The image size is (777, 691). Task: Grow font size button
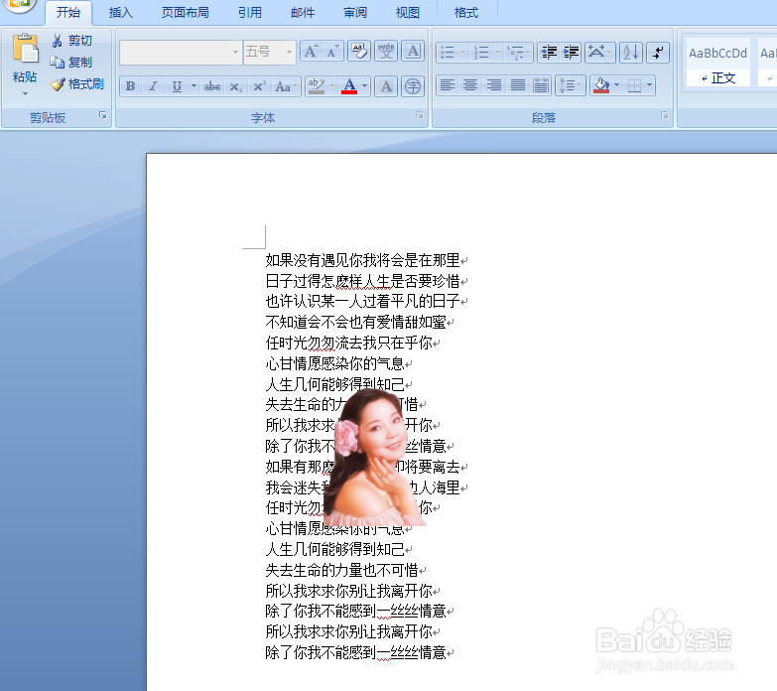pyautogui.click(x=312, y=52)
